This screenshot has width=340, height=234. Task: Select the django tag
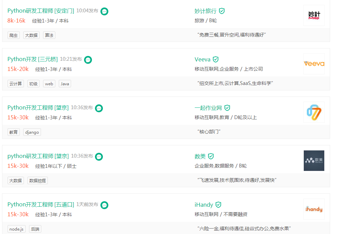click(32, 132)
